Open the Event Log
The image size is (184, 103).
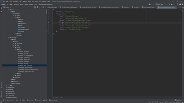178,100
